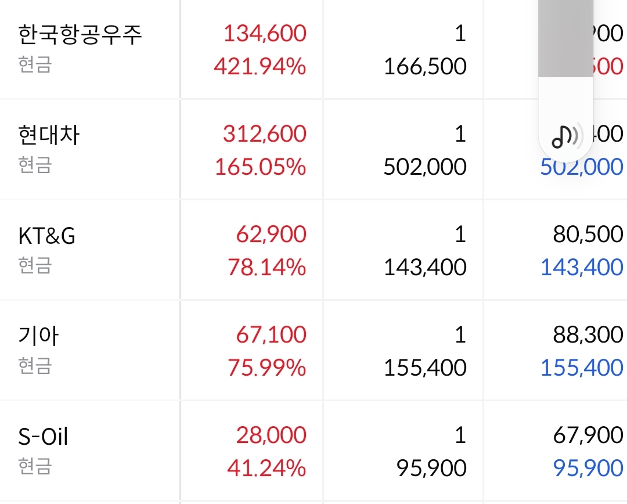The width and height of the screenshot is (627, 504).
Task: Tap 현대차 profit amount 312,600
Action: (x=265, y=134)
